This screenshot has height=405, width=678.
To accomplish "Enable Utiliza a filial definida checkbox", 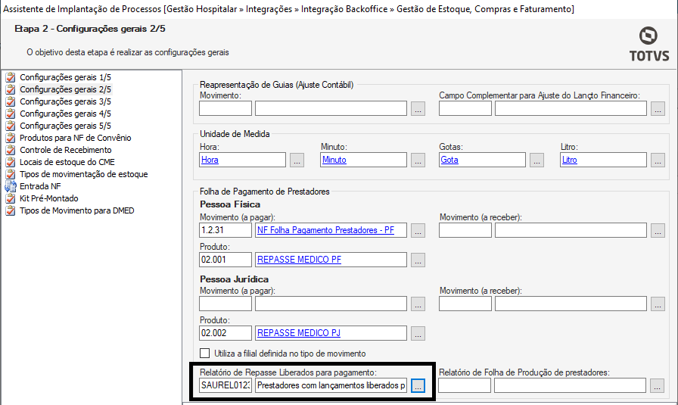I will pyautogui.click(x=204, y=354).
